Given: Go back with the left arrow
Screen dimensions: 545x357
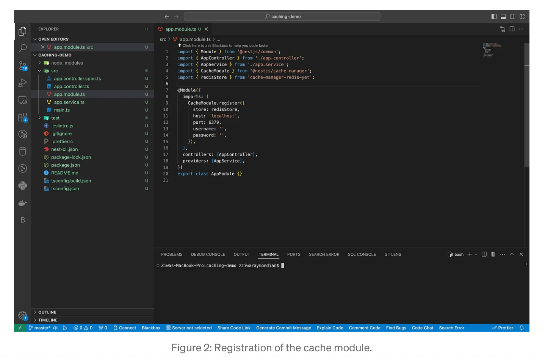Looking at the screenshot, I should pos(167,17).
